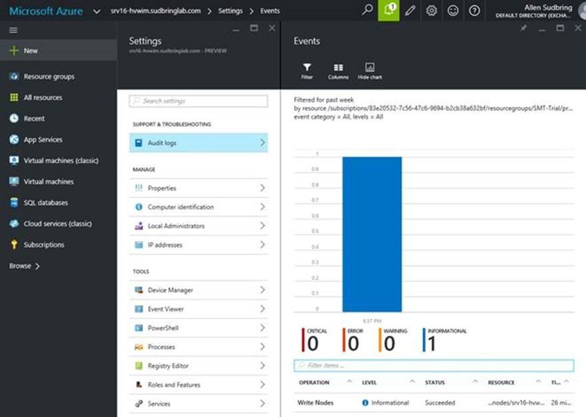The height and width of the screenshot is (417, 586).
Task: Sort by STATUS column arrow
Action: click(x=475, y=382)
